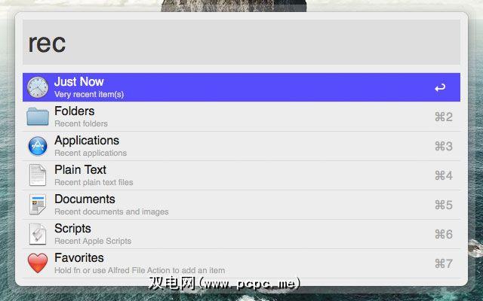
Task: Click 'Recent plain text files' subtitle
Action: [94, 182]
